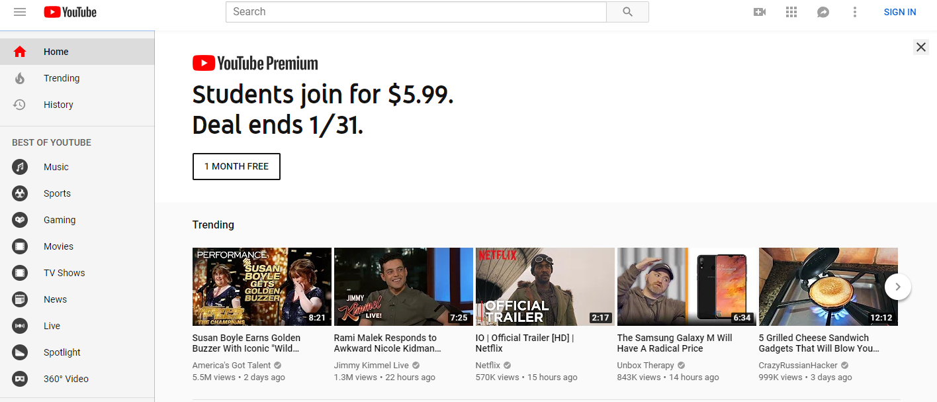Viewport: 937px width, 402px height.
Task: Click the History clock icon
Action: pyautogui.click(x=20, y=105)
